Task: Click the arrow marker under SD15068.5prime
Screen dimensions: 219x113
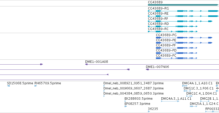Action: [x=8, y=86]
